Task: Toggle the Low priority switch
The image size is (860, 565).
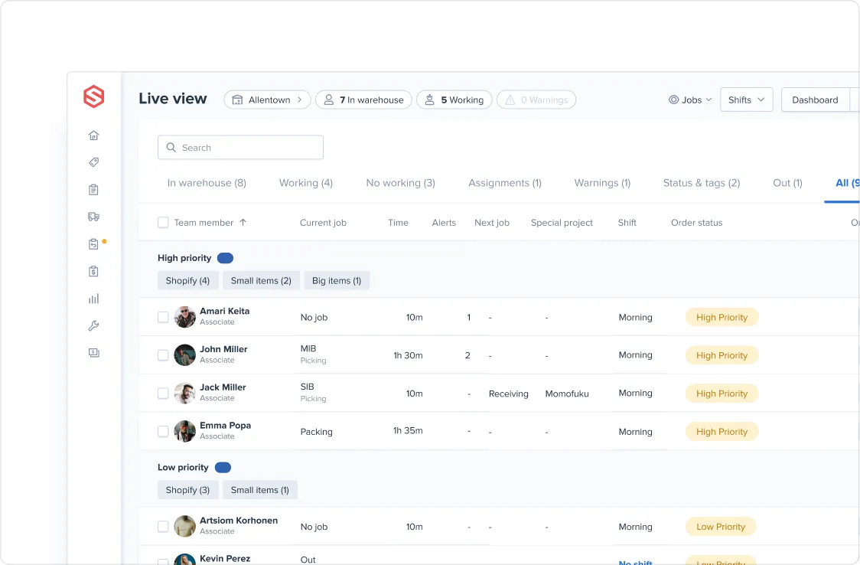Action: coord(222,467)
